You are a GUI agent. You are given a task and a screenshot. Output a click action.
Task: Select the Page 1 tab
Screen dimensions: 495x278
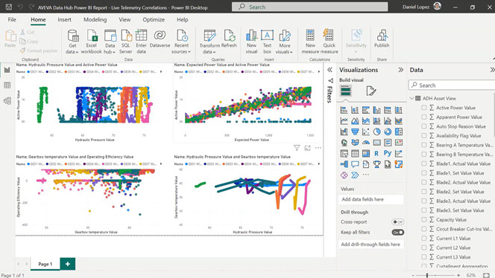point(45,264)
